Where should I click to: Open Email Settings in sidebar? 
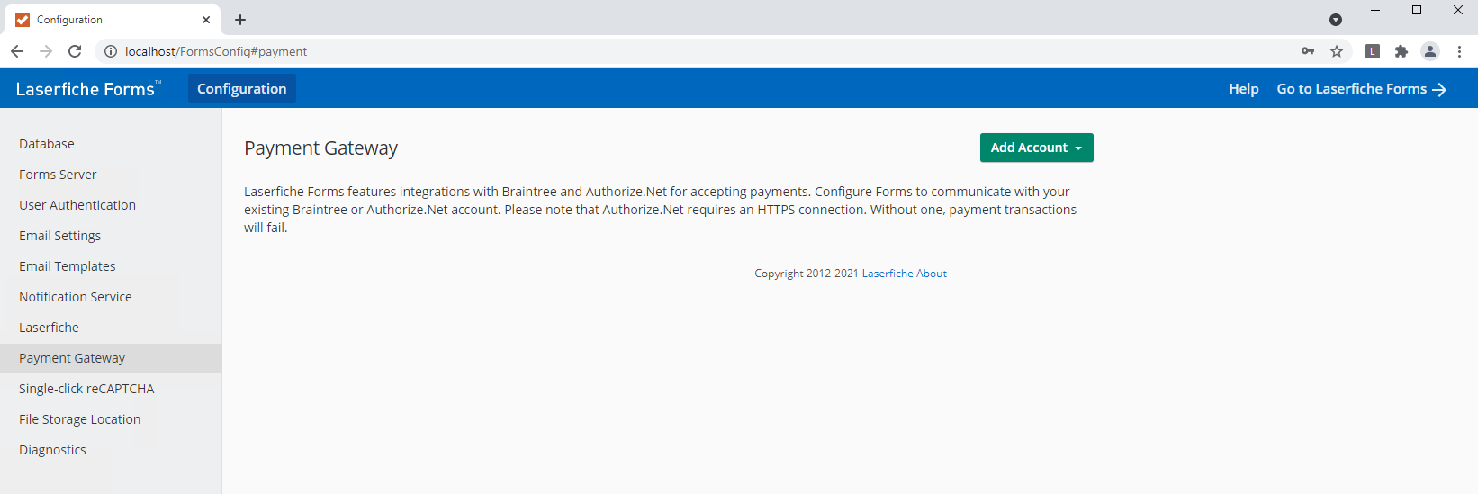(x=111, y=236)
